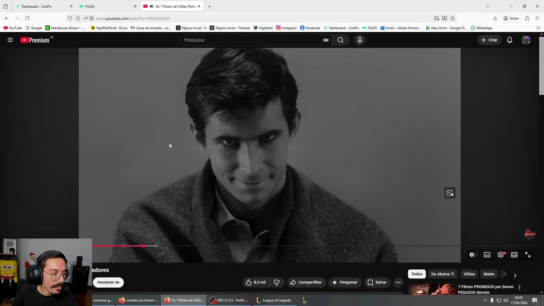Viewport: 544px width, 306px height.
Task: Open Windows notification center
Action: click(535, 300)
